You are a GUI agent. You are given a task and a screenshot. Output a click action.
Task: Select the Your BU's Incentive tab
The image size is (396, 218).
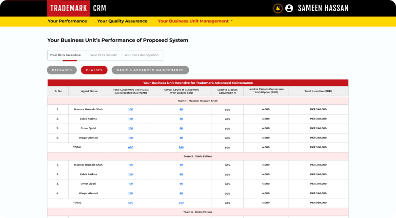click(x=65, y=55)
